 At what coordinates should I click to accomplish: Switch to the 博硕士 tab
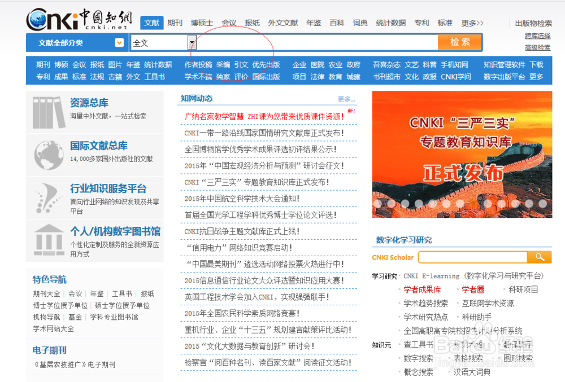click(202, 23)
